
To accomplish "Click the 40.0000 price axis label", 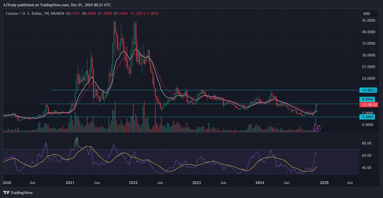I will (x=368, y=32).
